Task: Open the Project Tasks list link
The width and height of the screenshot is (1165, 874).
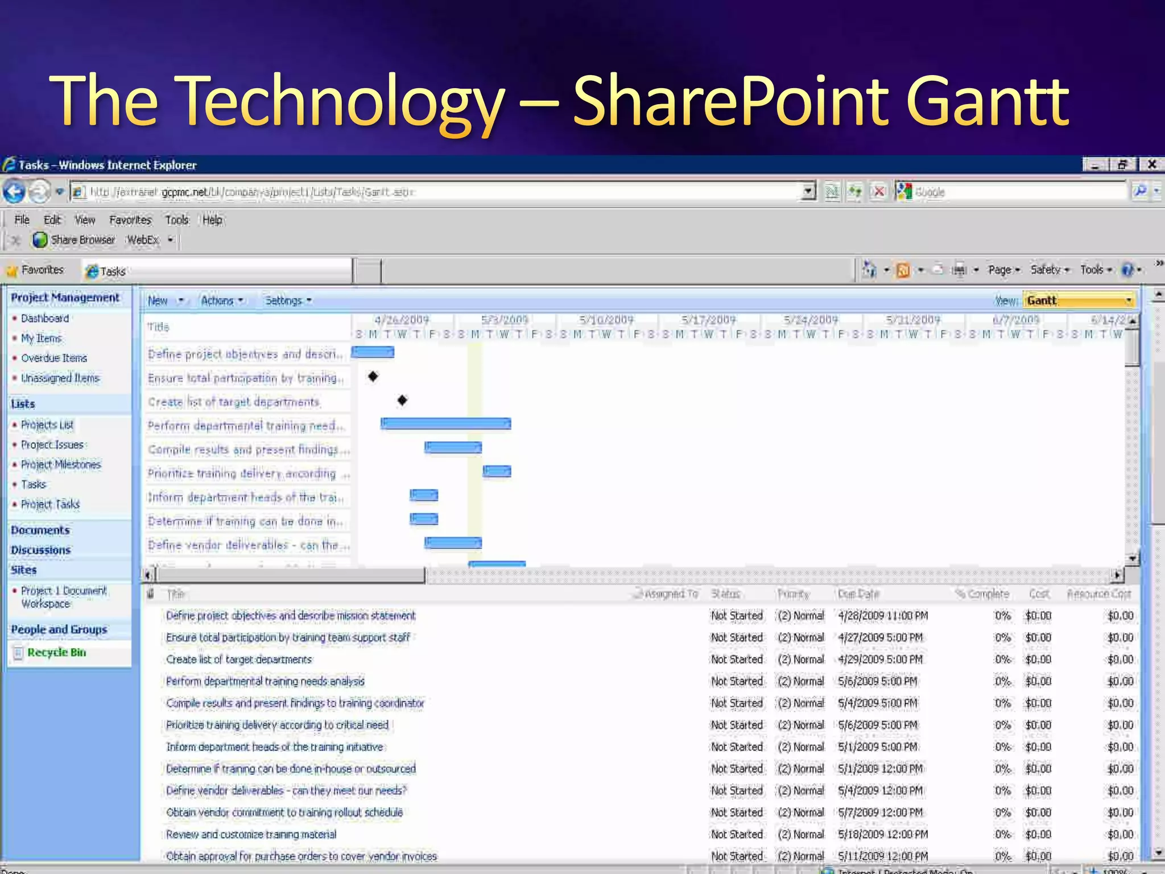Action: click(x=50, y=505)
